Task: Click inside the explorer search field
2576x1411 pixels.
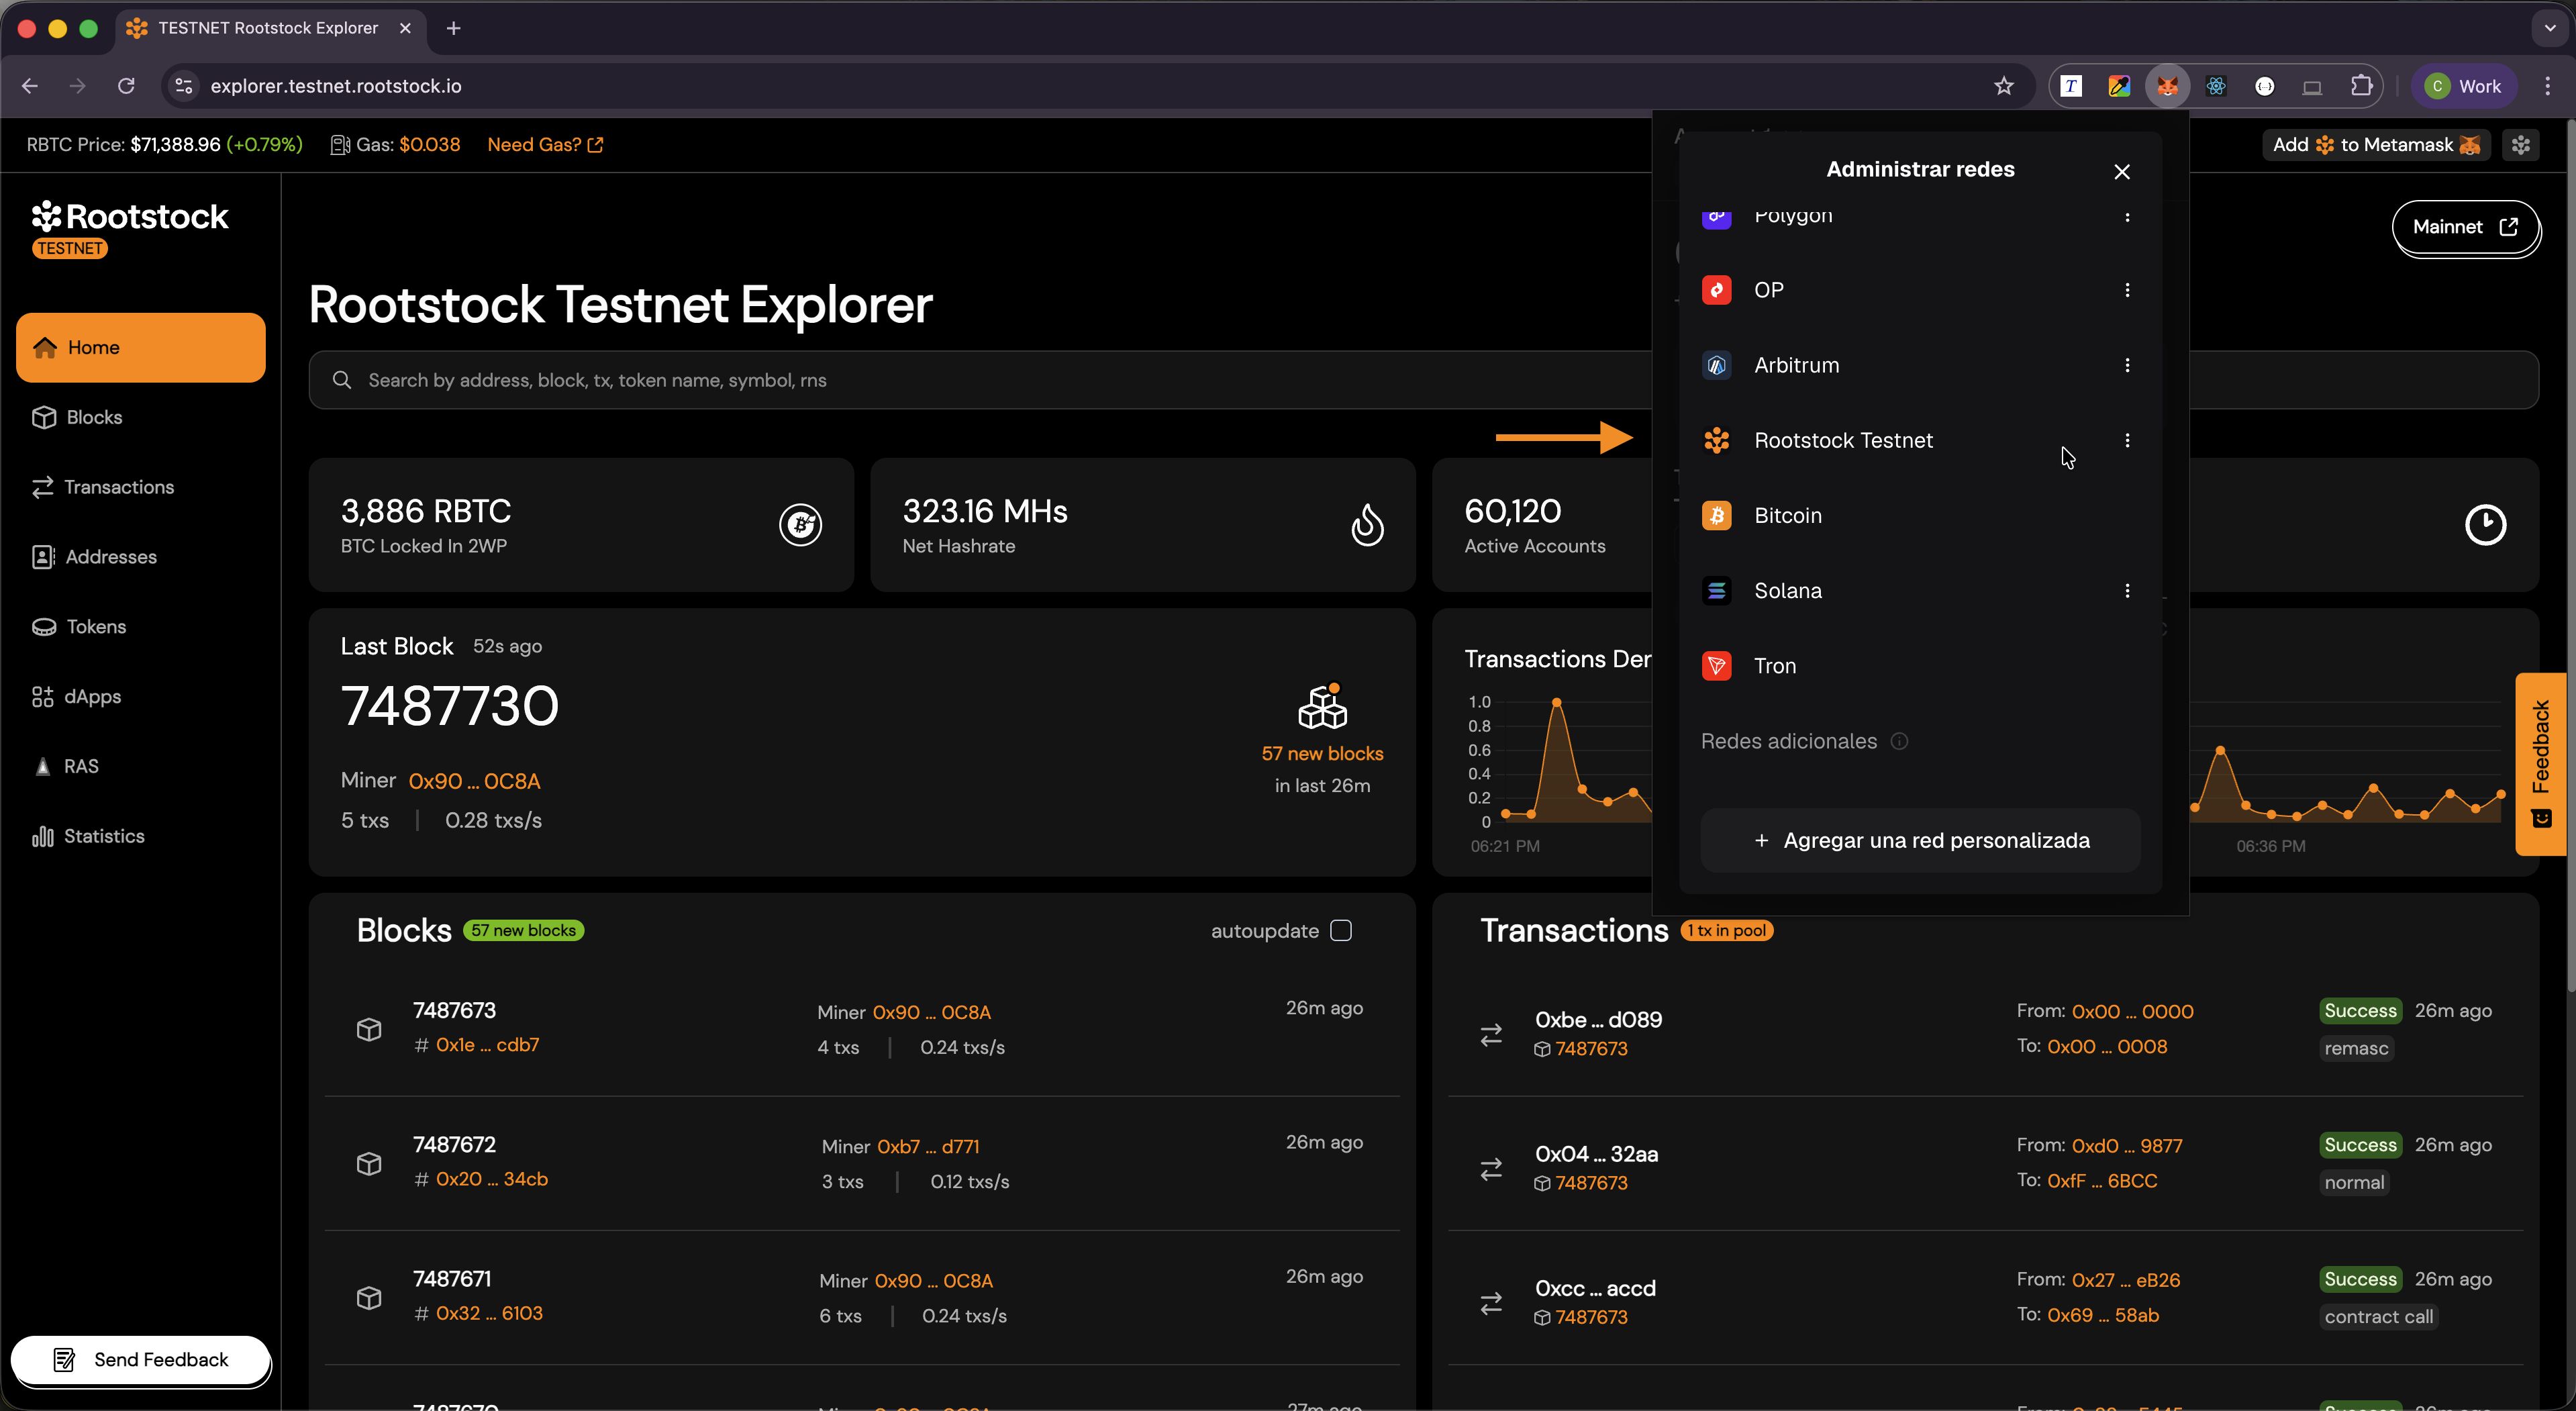Action: coord(700,379)
